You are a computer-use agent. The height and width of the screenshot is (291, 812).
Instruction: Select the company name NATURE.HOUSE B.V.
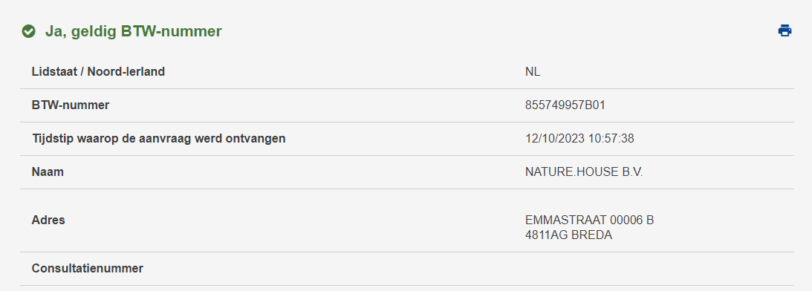click(584, 172)
